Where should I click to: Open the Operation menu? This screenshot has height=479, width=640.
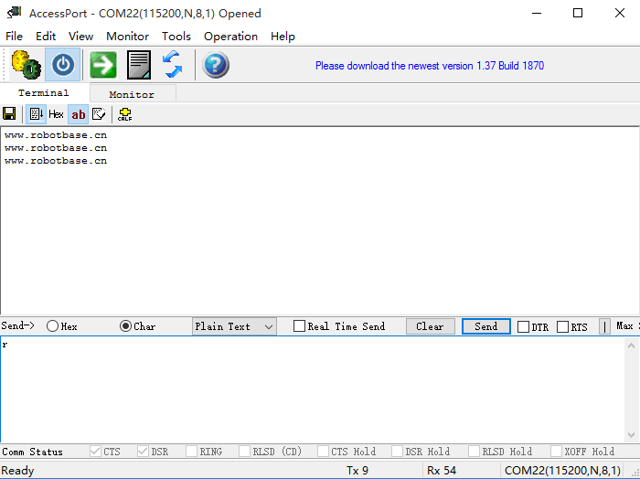coord(230,37)
